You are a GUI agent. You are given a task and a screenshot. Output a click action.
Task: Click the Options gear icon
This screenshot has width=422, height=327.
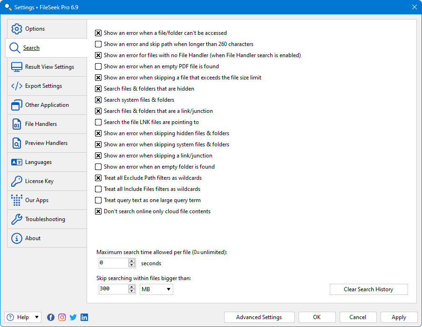pos(16,29)
